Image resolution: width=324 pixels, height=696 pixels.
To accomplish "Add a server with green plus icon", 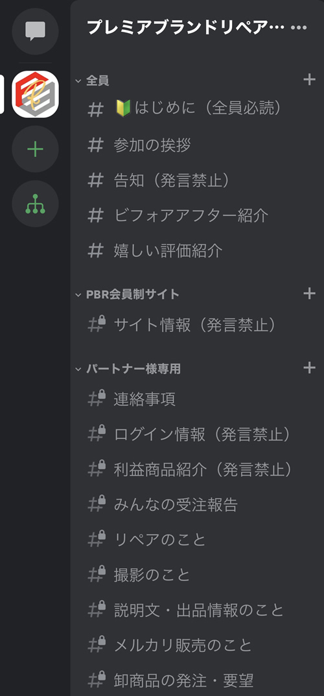I will pos(35,149).
